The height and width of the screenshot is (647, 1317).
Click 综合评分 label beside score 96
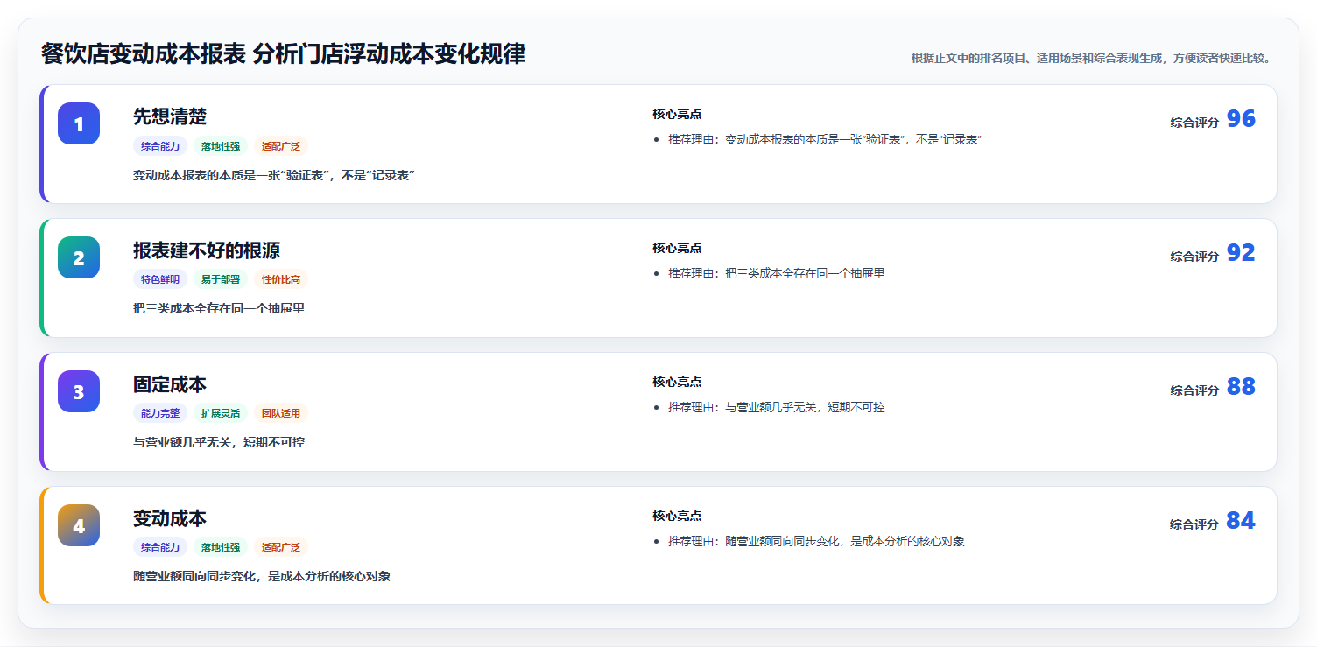(1194, 123)
